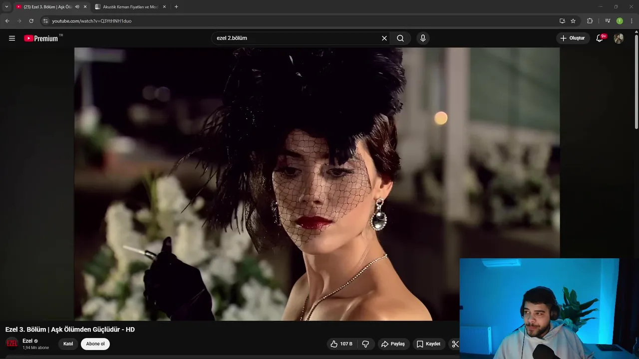The height and width of the screenshot is (359, 639).
Task: Like the video showing 107 B
Action: (342, 344)
